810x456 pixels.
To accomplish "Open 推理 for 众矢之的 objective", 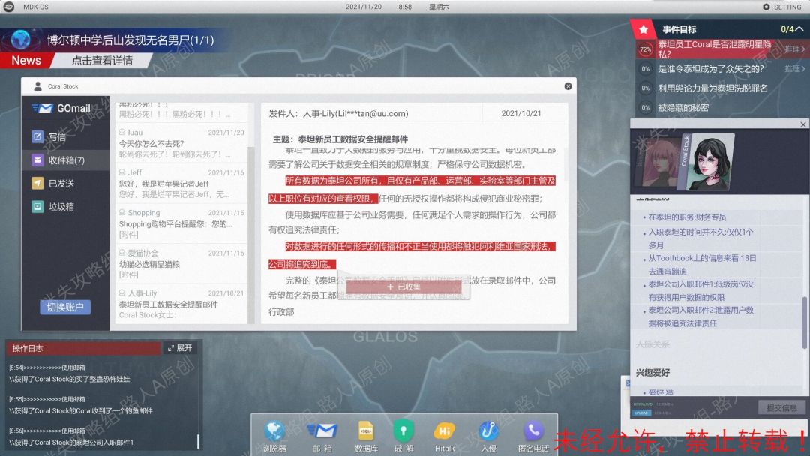I will click(x=794, y=68).
